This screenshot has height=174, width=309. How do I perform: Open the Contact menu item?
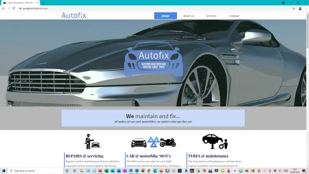tap(234, 16)
